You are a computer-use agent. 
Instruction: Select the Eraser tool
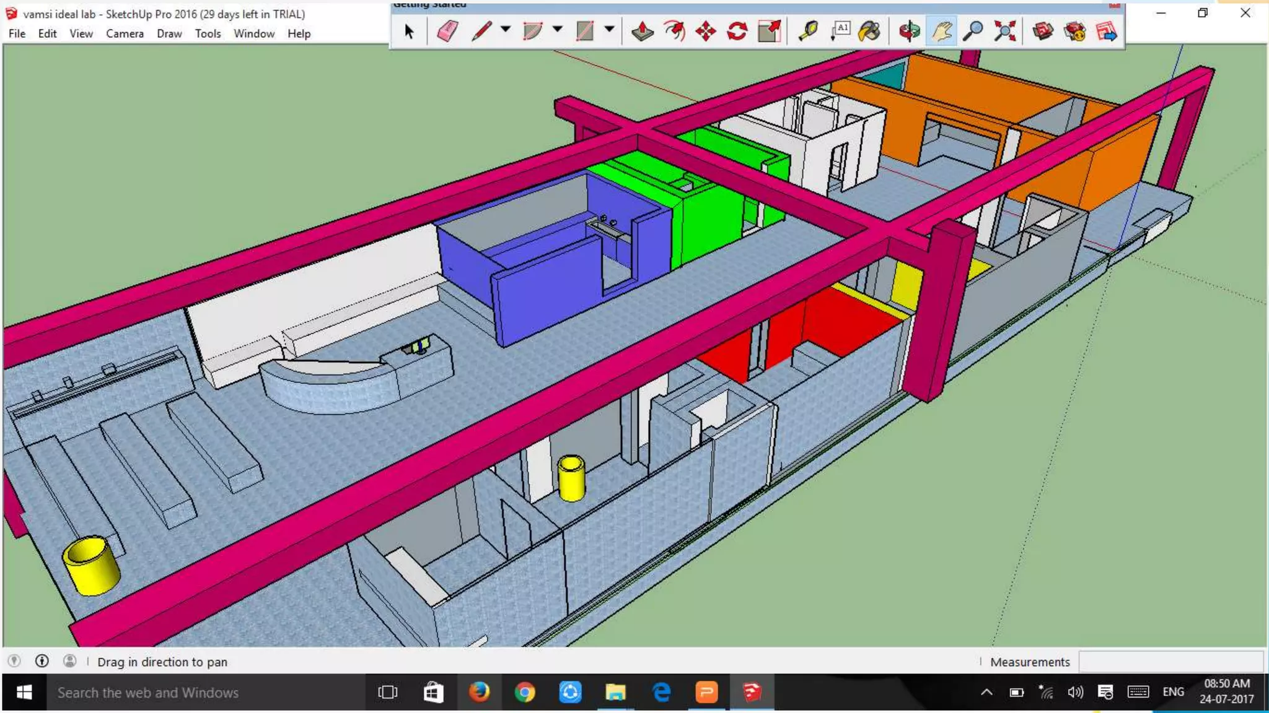(447, 30)
